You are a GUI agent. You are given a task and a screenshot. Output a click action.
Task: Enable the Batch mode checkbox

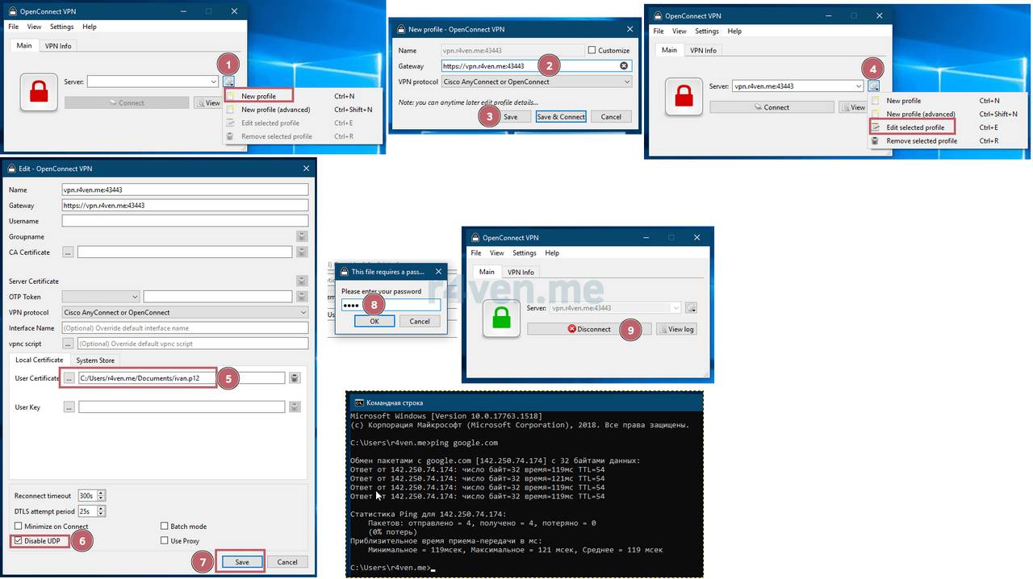[x=165, y=527]
